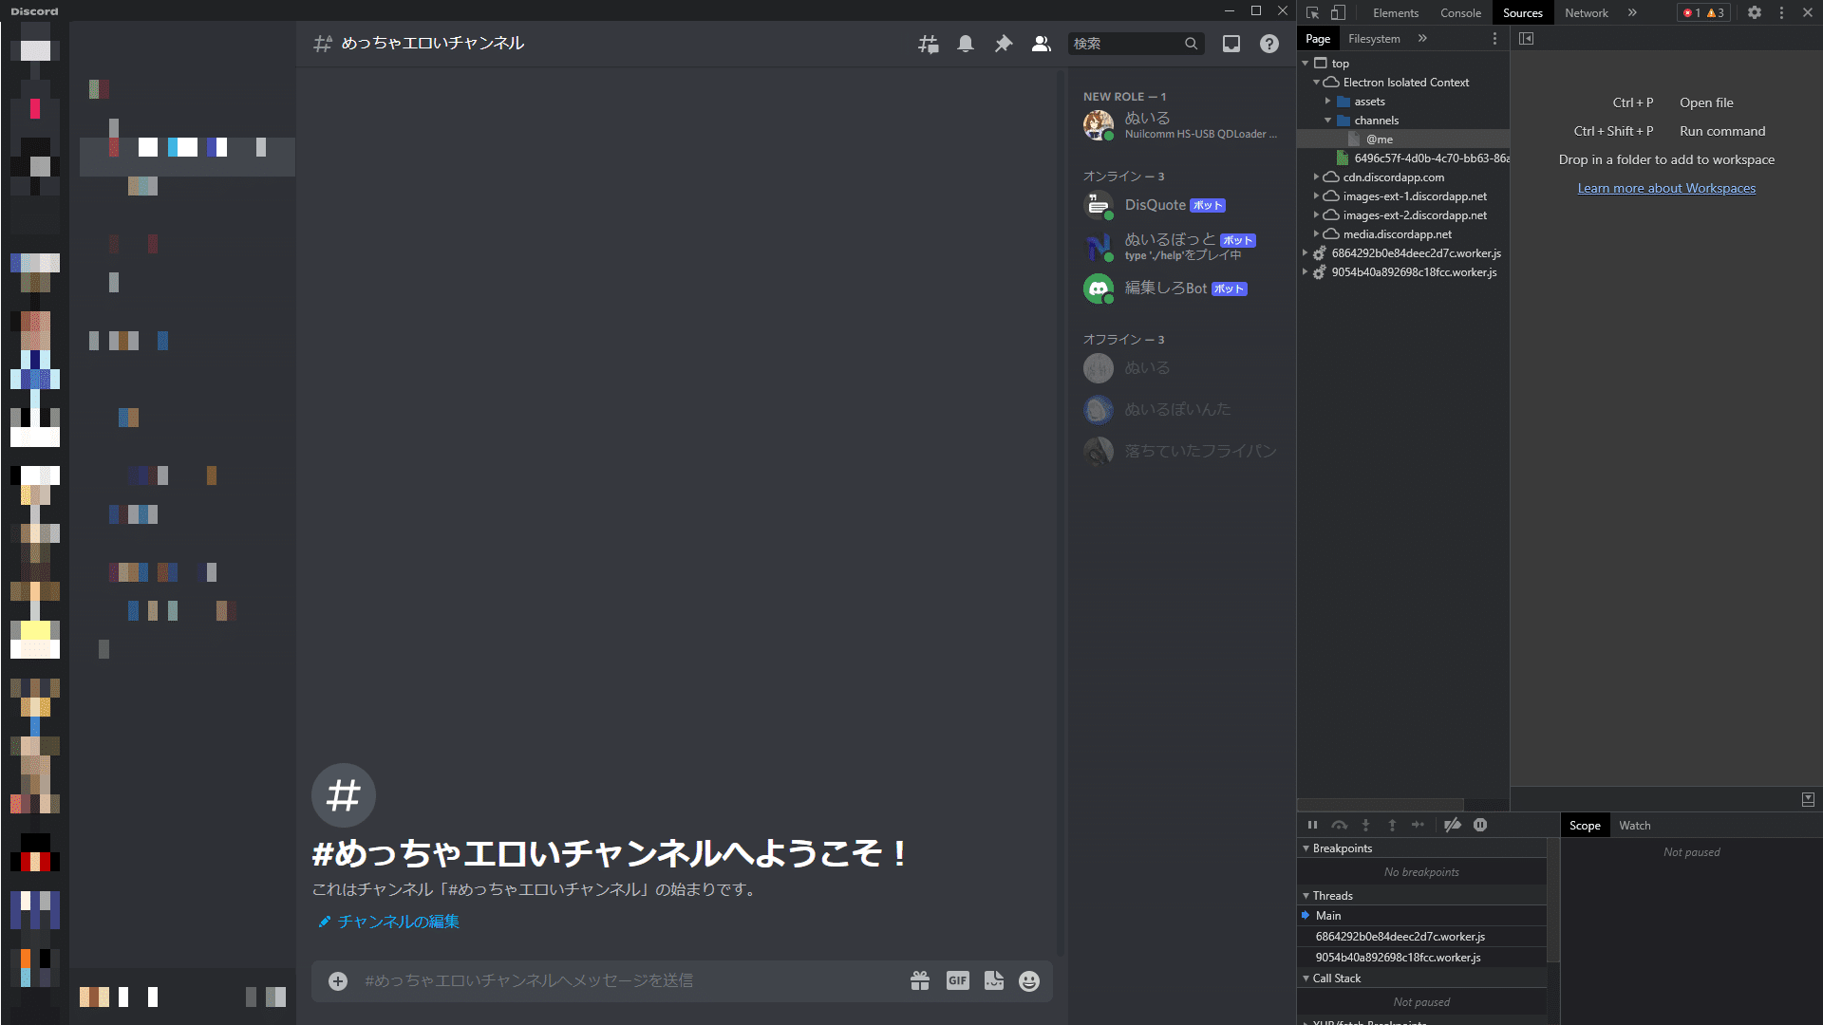Select 6864292b0e84deec2d7c.worker.js in Threads list
The image size is (1823, 1025).
tap(1421, 937)
